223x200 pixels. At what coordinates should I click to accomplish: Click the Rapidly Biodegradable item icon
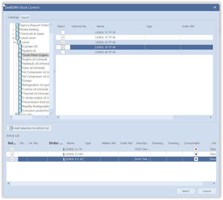tap(20, 106)
